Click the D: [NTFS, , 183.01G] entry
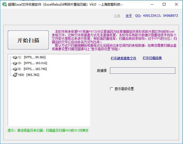Screen dimensions: 183x144 click(33, 63)
